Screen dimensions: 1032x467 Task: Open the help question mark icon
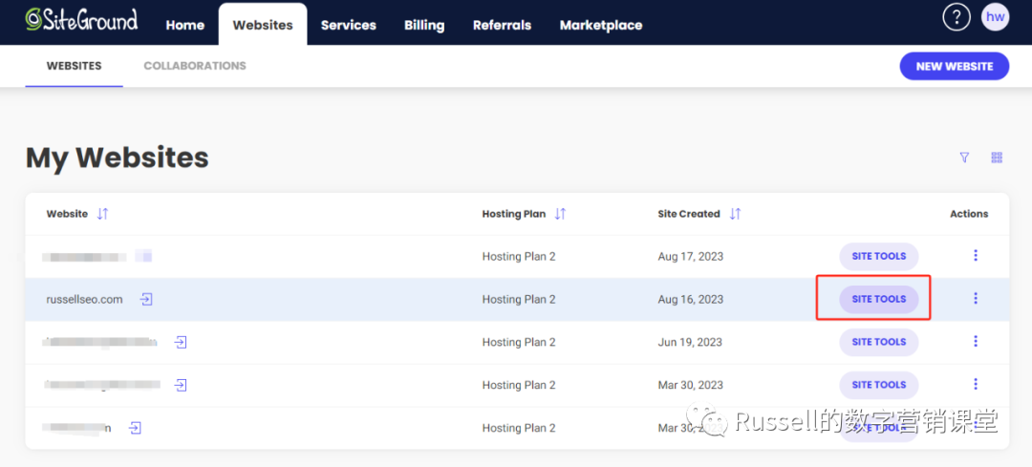pyautogui.click(x=957, y=17)
